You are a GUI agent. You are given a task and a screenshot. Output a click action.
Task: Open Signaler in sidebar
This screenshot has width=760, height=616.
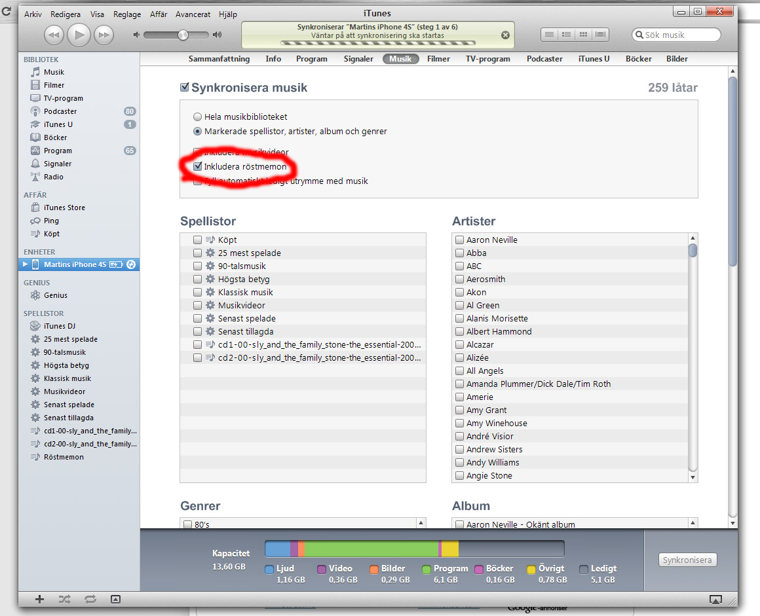(x=57, y=164)
